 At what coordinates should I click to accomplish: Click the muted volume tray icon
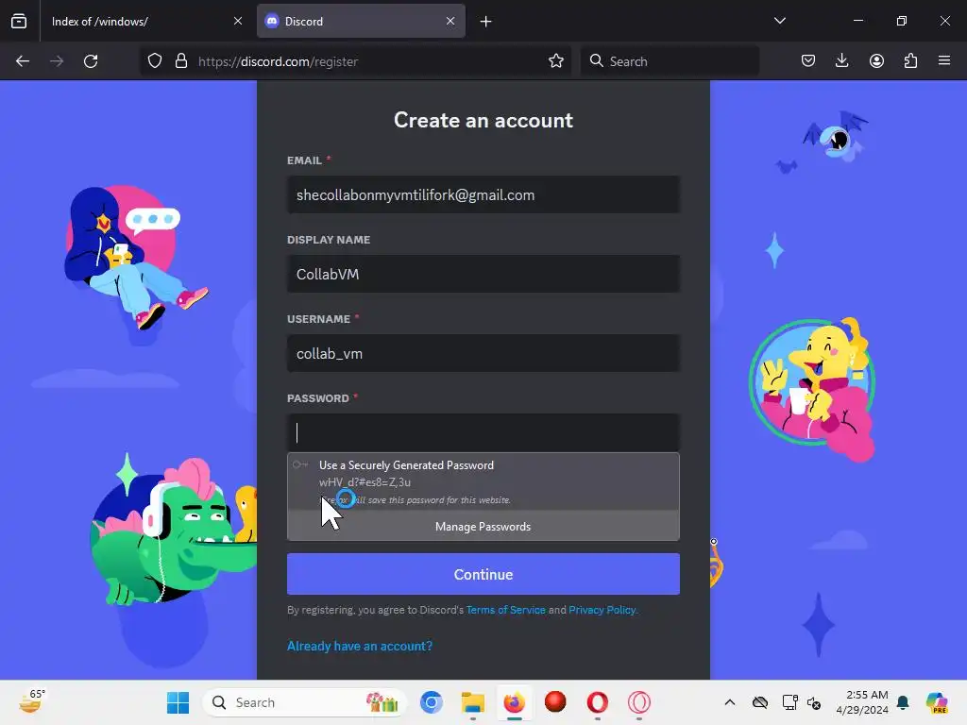814,702
